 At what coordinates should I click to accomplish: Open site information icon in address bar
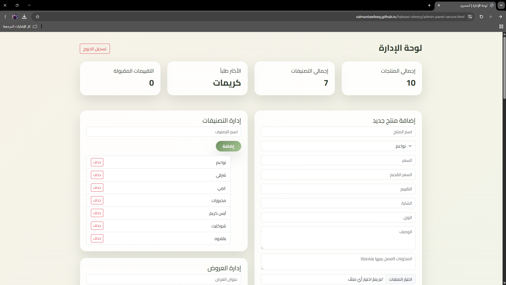pyautogui.click(x=470, y=17)
